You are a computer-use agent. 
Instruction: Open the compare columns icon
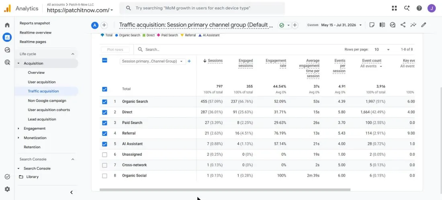click(x=382, y=25)
